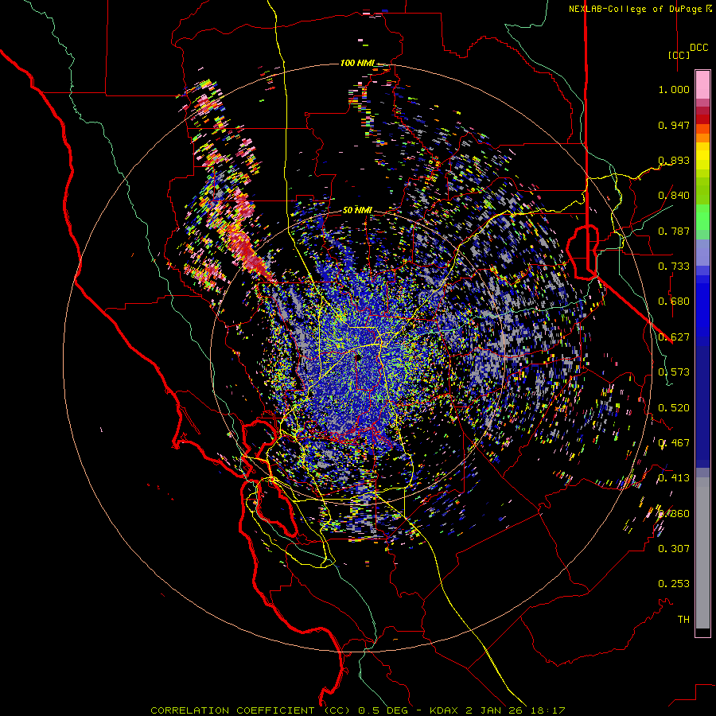Pick the bright green segment of the color bar
This screenshot has width=716, height=716.
tap(702, 217)
